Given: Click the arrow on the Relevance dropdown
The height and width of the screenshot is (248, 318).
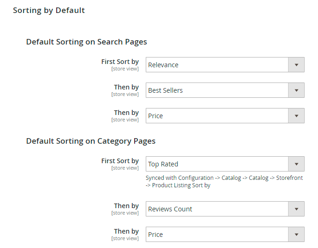Looking at the screenshot, I should [x=296, y=65].
